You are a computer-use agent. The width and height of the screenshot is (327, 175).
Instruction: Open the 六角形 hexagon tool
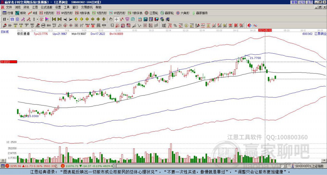click(183, 13)
